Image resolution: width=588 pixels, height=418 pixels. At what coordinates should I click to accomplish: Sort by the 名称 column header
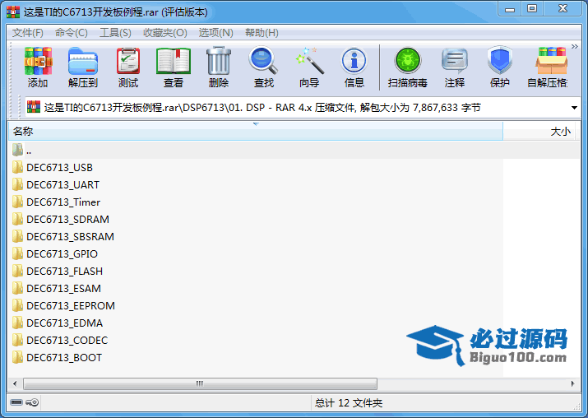[256, 132]
